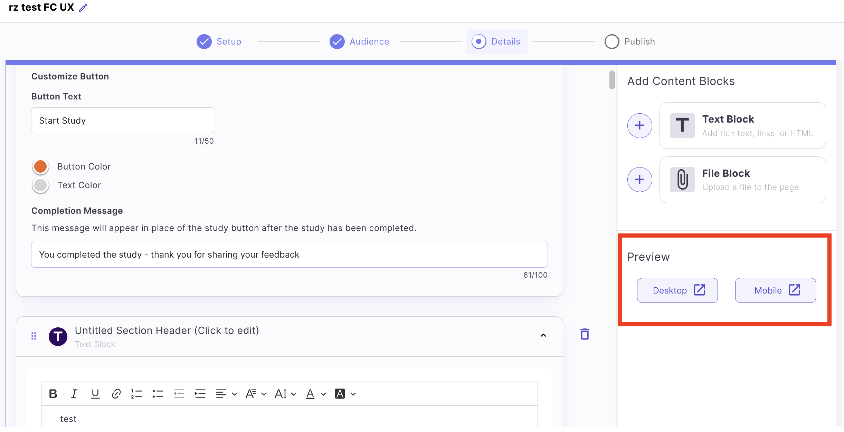Screen dimensions: 844x432
Task: Edit the study title with the pencil icon
Action: coord(82,7)
